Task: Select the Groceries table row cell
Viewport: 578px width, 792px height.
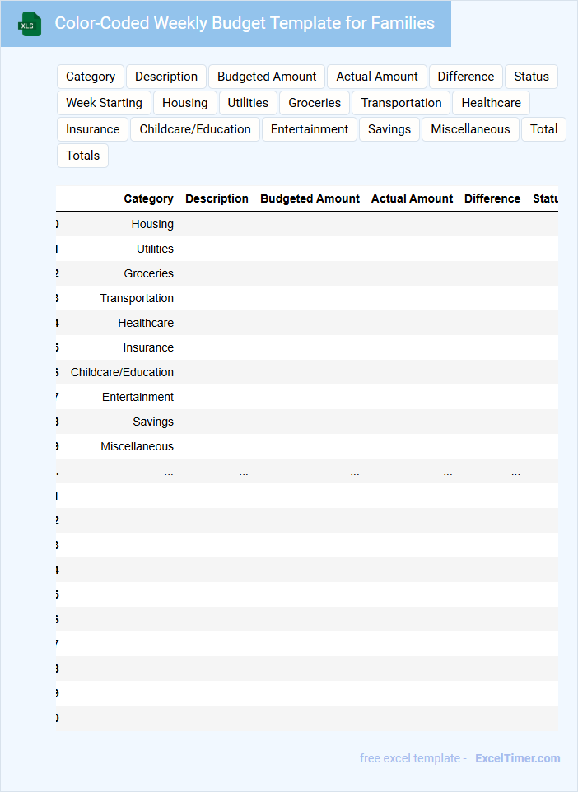Action: click(x=148, y=273)
